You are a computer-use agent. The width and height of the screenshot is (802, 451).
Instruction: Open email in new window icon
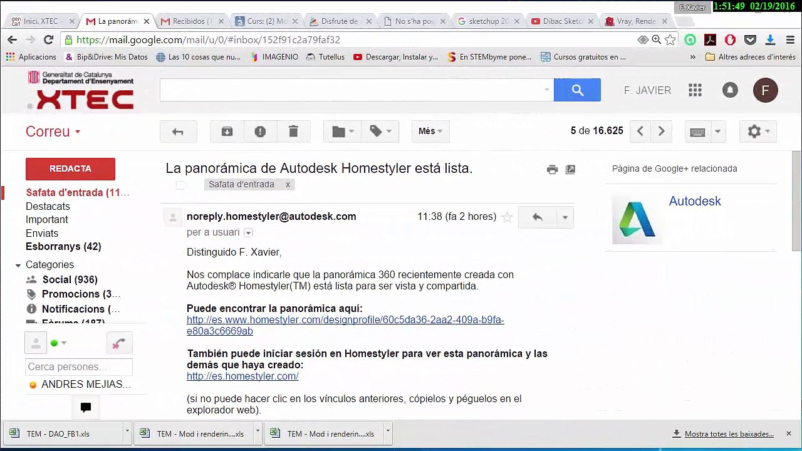(x=570, y=169)
